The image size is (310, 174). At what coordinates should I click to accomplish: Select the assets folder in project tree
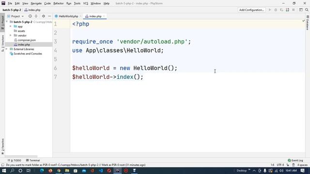click(21, 31)
